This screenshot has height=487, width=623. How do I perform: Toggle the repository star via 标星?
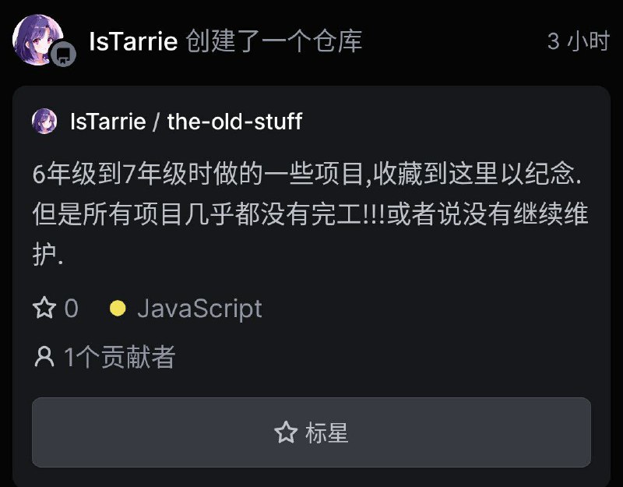[311, 430]
